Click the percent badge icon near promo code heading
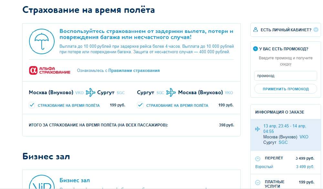323x189 pixels. (255, 49)
